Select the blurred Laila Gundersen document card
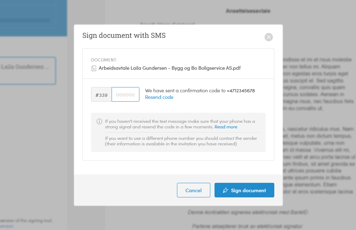The image size is (356, 230). click(27, 71)
